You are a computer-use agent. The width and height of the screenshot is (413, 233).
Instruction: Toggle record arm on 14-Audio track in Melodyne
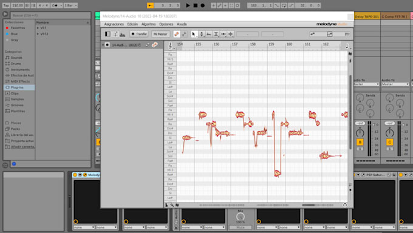108,45
